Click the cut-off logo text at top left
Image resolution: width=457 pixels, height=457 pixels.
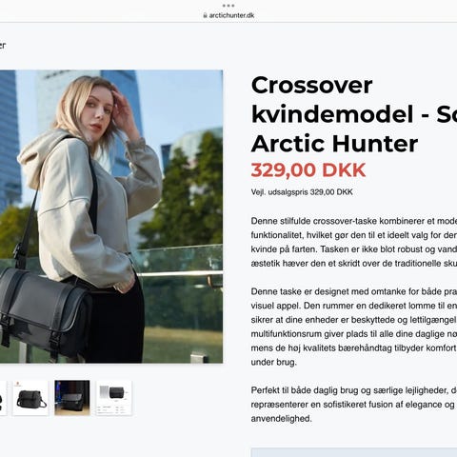point(3,46)
